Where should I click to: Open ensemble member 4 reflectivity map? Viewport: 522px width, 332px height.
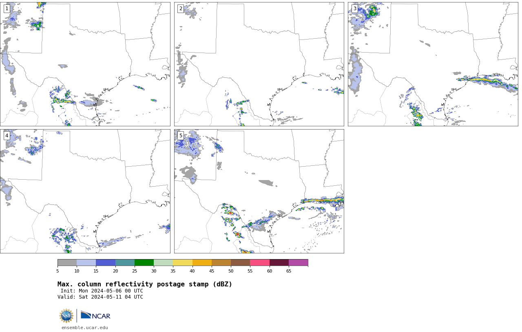pyautogui.click(x=85, y=191)
